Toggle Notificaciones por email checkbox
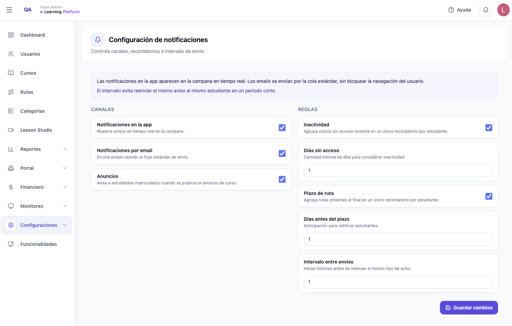Viewport: 512px width, 326px height. [282, 153]
